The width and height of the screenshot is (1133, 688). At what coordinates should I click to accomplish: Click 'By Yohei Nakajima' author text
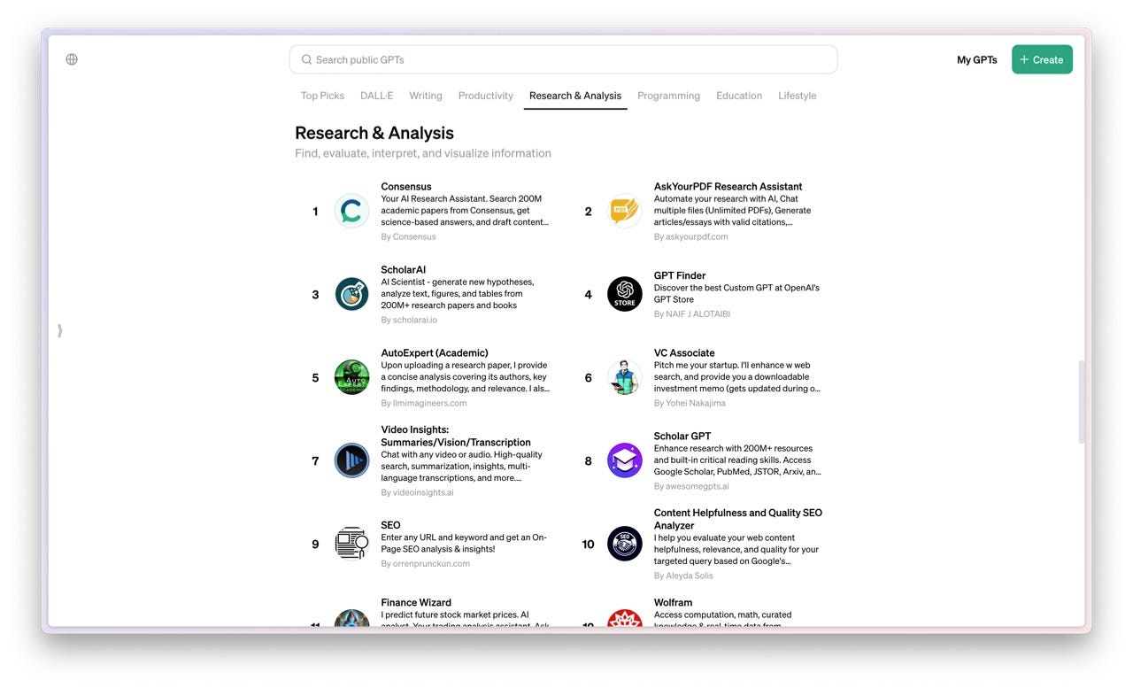pyautogui.click(x=689, y=403)
